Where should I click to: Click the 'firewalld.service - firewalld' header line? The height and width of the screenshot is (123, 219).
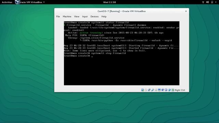coord(105,25)
